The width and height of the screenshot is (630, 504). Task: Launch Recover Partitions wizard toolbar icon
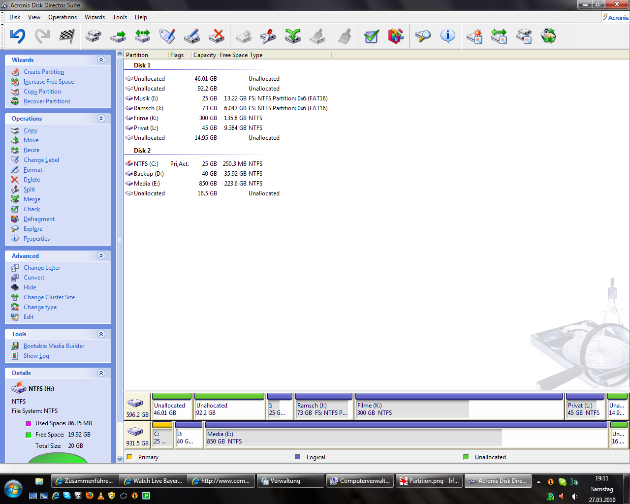pyautogui.click(x=548, y=36)
